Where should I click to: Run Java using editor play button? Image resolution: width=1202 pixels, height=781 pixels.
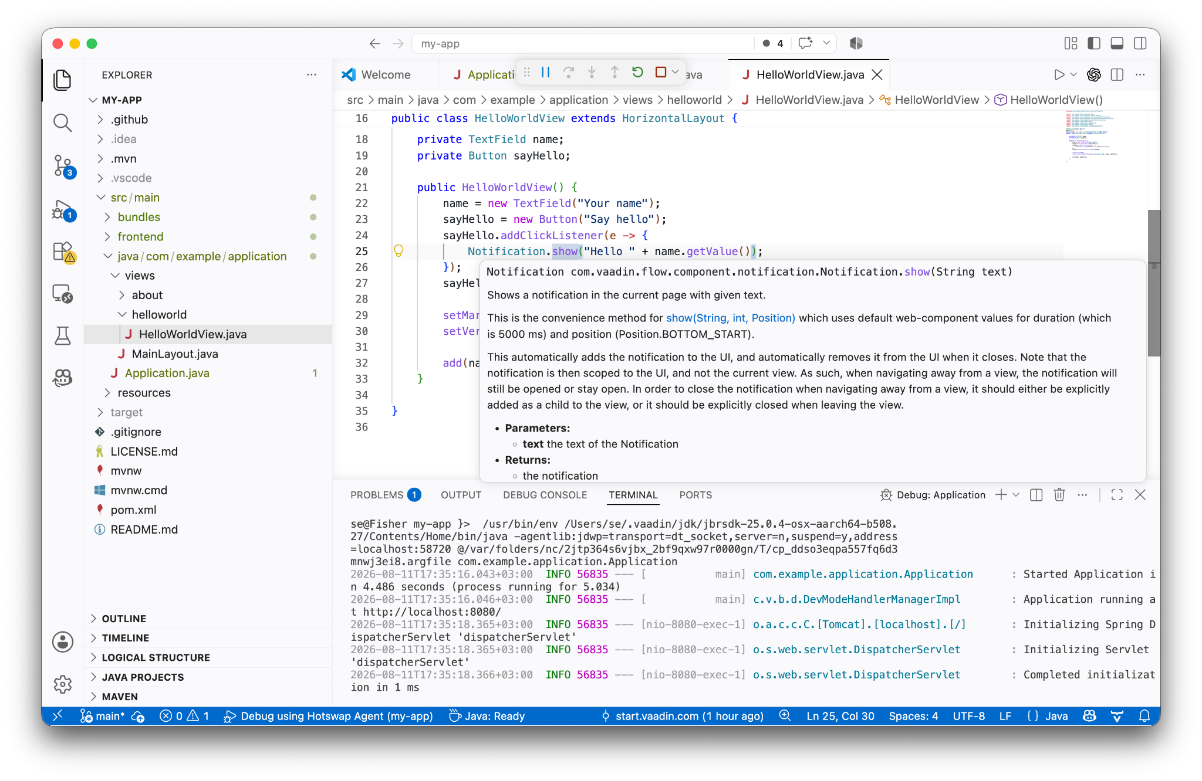coord(1059,74)
